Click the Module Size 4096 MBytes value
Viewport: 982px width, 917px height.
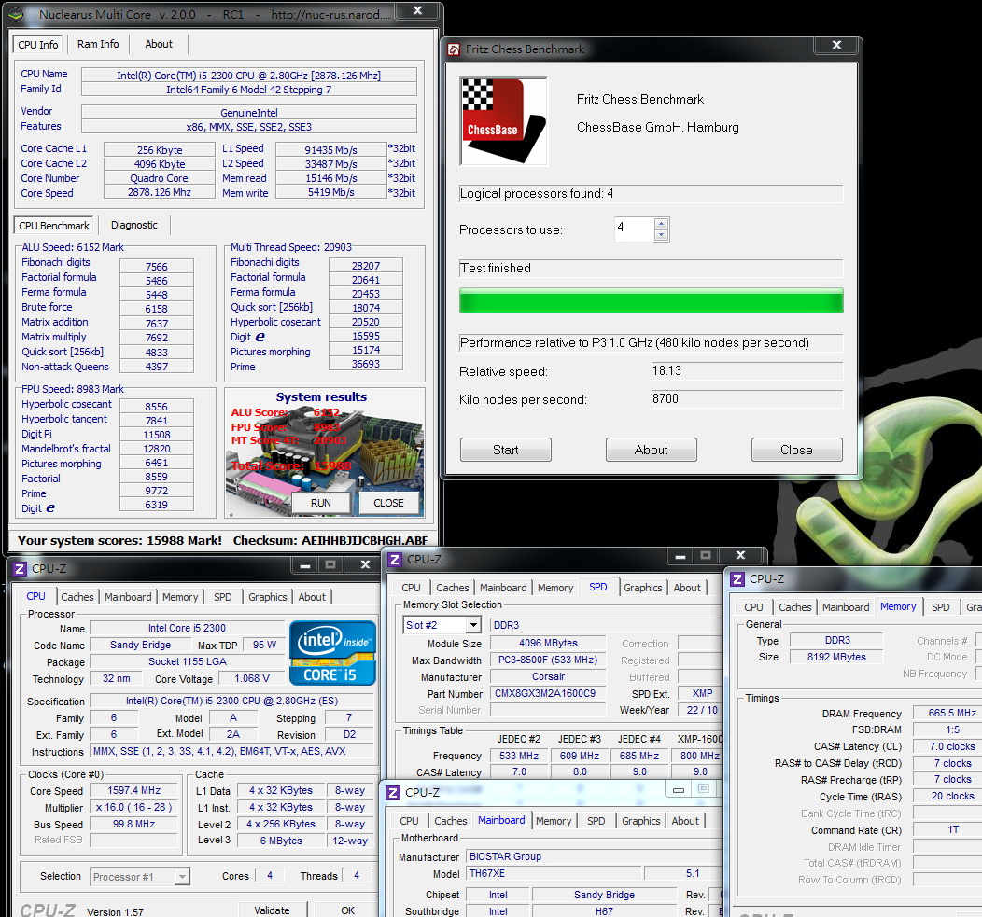point(548,643)
